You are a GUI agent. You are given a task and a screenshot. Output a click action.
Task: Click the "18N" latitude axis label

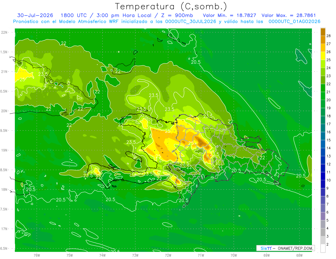4,189
